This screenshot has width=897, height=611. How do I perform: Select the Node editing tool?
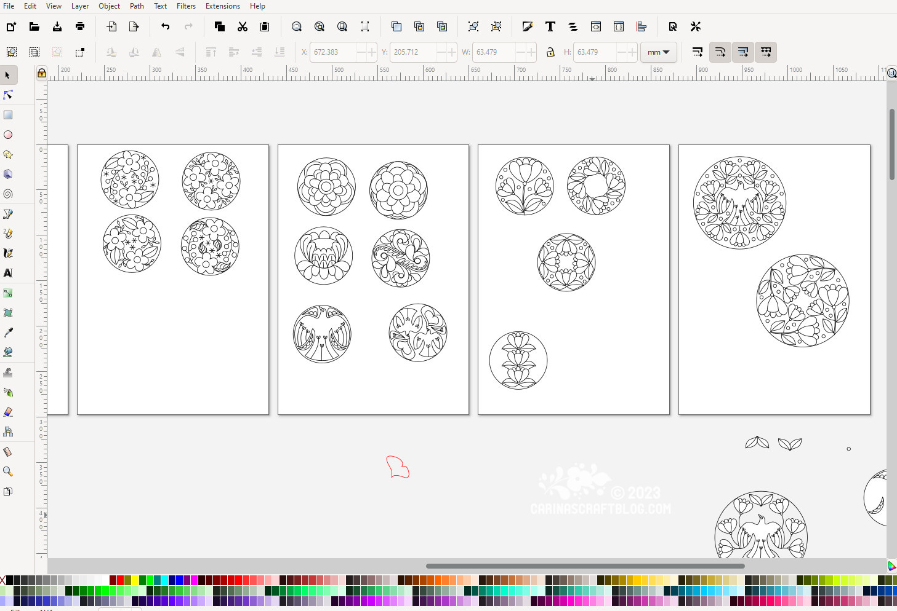click(x=8, y=95)
